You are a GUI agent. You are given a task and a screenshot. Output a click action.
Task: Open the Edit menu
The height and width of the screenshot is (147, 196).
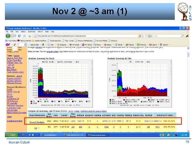(x=12, y=32)
